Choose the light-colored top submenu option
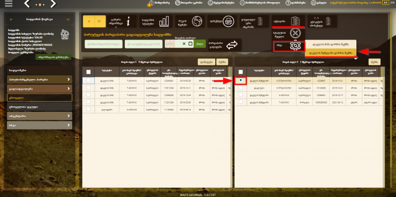The height and width of the screenshot is (197, 396). (x=331, y=44)
